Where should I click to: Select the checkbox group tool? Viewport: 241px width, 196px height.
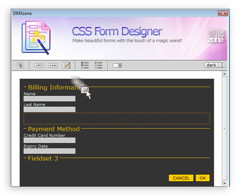coord(85,65)
